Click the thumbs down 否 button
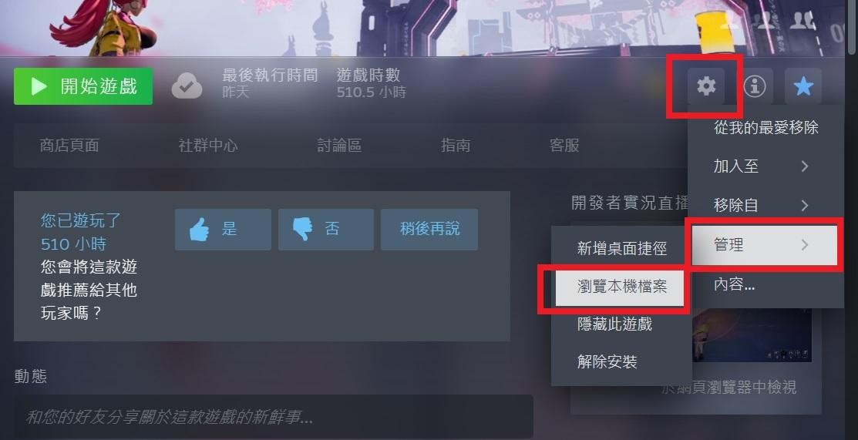Screen dimensions: 858x440 (326, 230)
